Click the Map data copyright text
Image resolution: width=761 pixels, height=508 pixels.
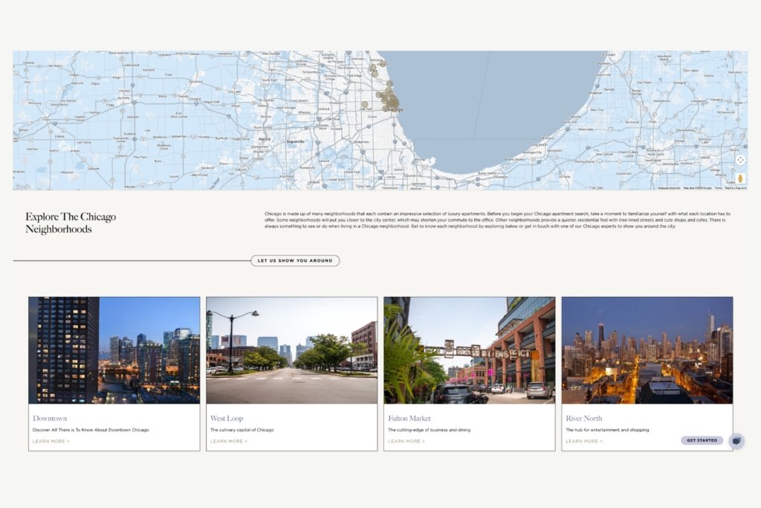click(x=697, y=188)
